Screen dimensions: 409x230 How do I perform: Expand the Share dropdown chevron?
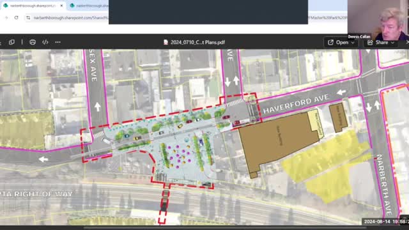tap(392, 43)
